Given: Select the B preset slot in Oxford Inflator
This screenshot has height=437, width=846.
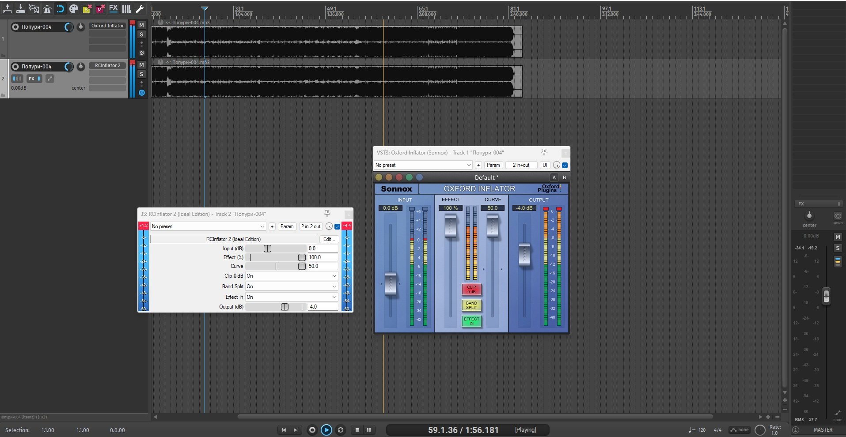Looking at the screenshot, I should tap(564, 177).
